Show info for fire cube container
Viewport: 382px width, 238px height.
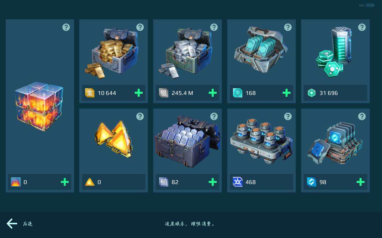66,27
